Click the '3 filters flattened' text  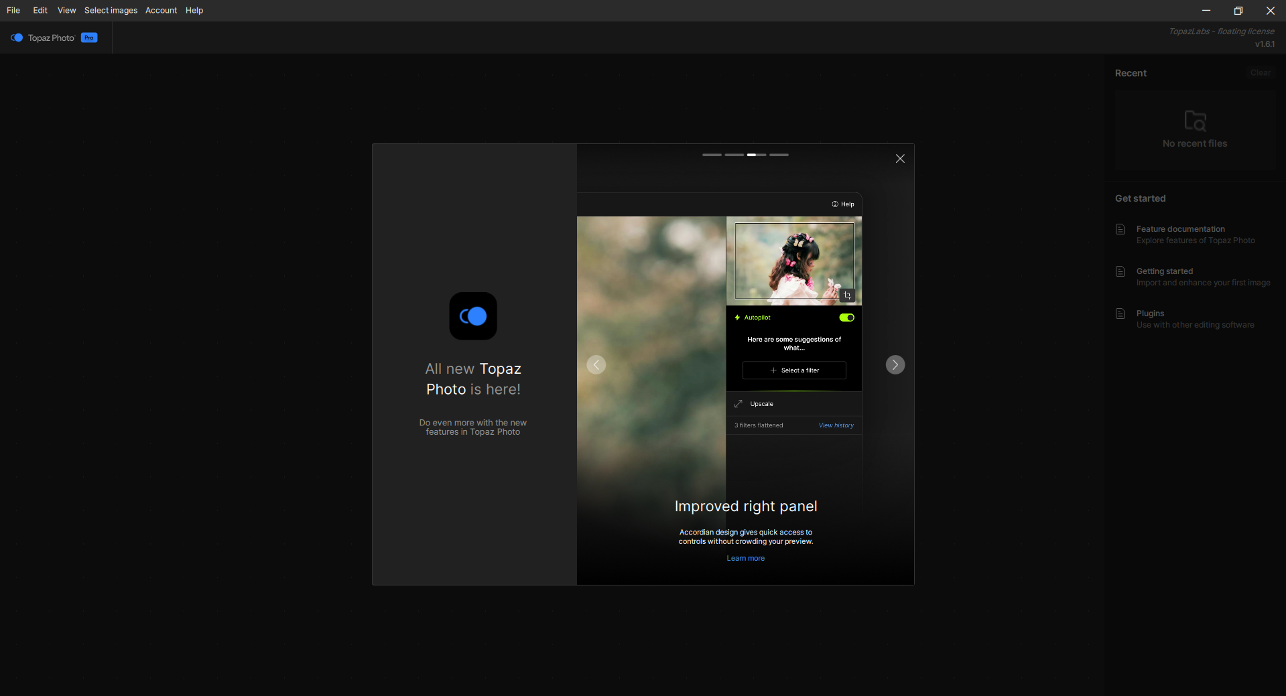click(x=759, y=425)
